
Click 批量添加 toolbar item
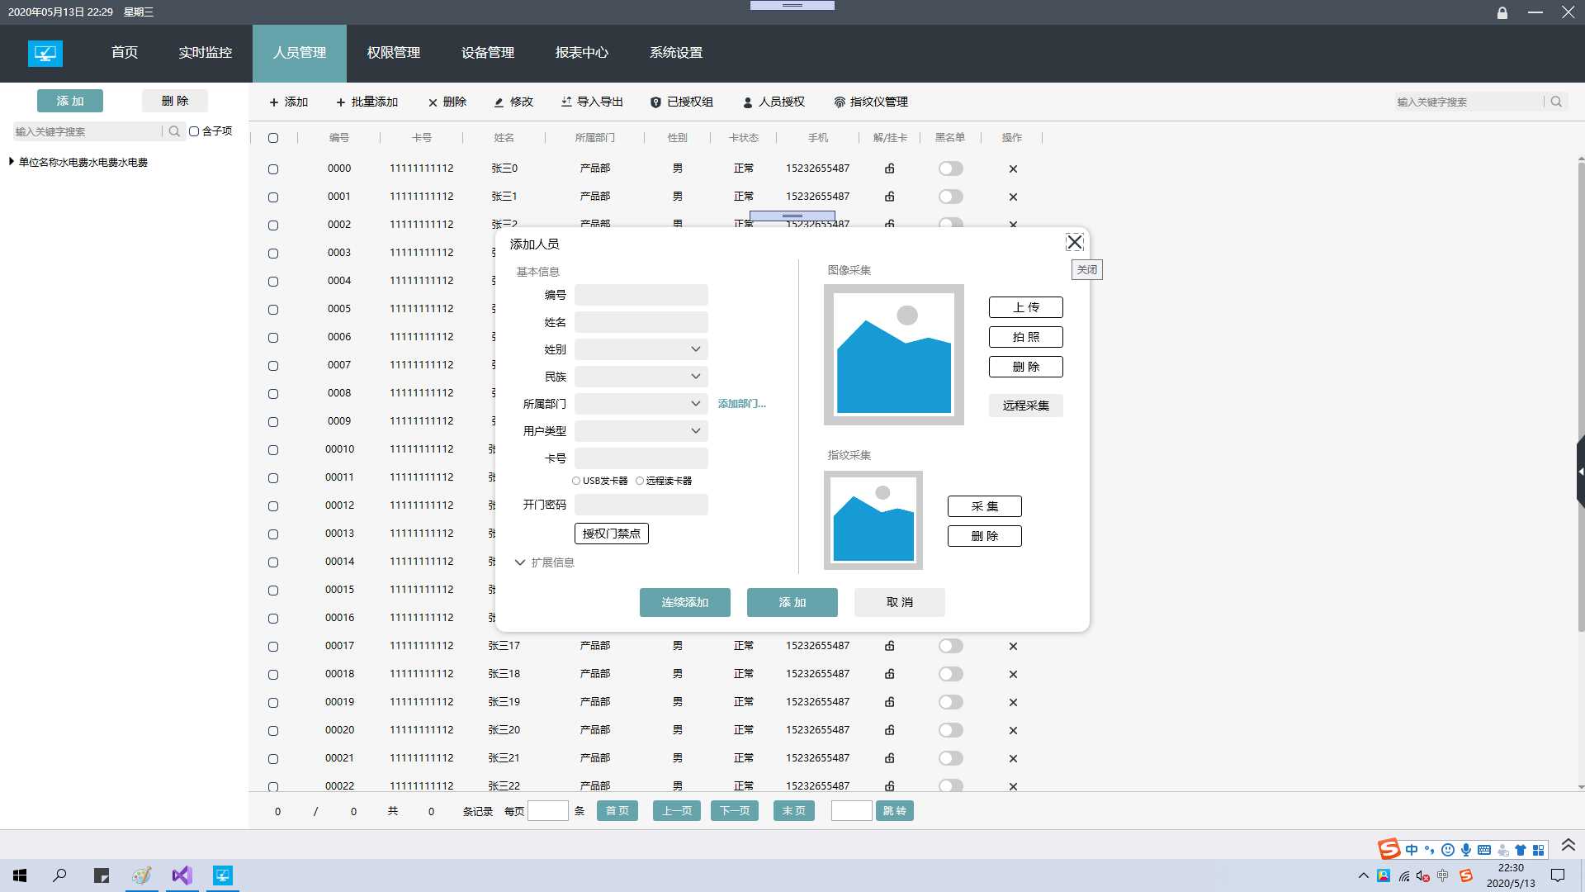[367, 102]
